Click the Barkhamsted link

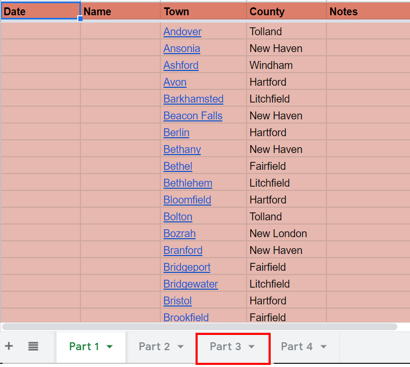(193, 99)
